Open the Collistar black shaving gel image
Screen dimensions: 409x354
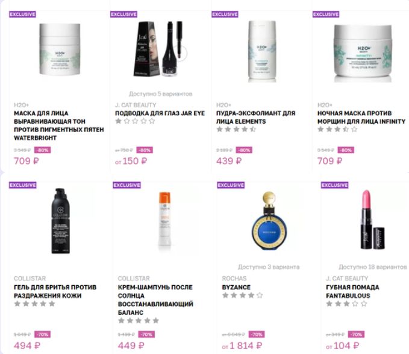[x=60, y=221]
